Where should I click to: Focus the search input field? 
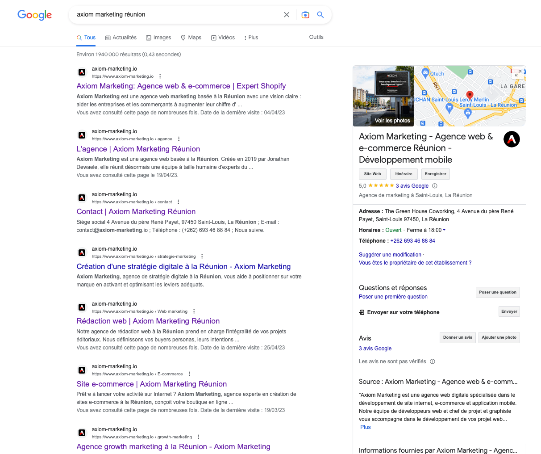tap(178, 15)
